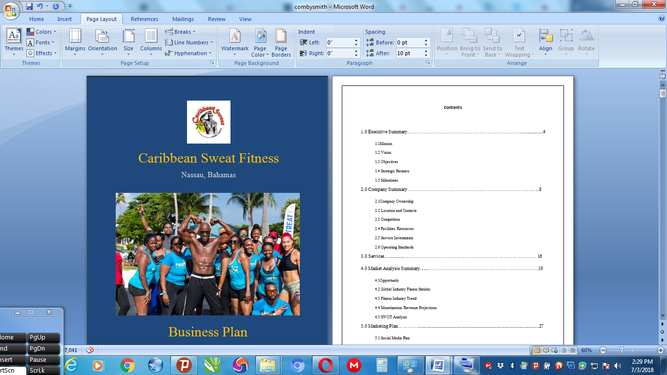Image resolution: width=667 pixels, height=375 pixels.
Task: Open the Office Button menu
Action: coord(11,10)
